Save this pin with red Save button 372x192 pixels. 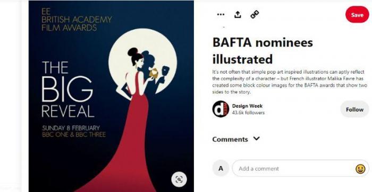[x=357, y=15]
